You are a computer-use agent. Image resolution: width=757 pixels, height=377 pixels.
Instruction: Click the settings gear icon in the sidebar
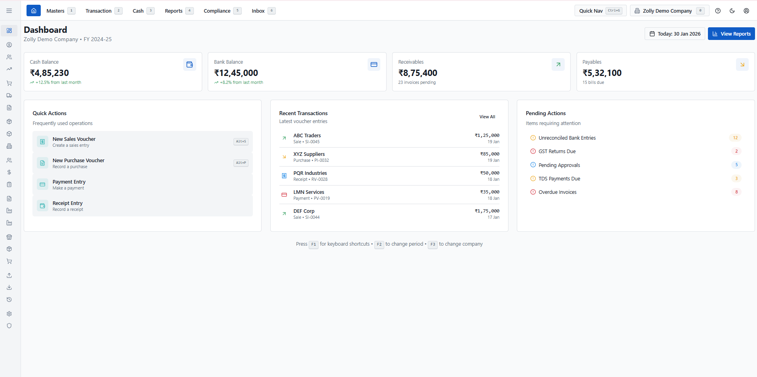click(x=9, y=314)
